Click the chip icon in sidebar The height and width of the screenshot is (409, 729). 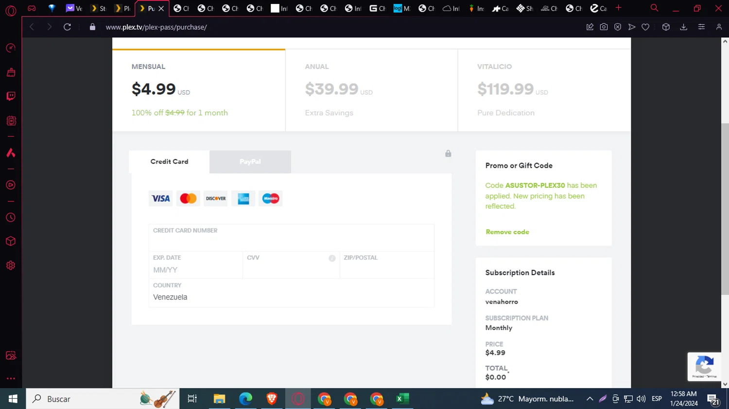(11, 121)
